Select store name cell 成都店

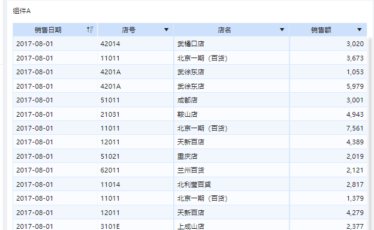tap(231, 100)
